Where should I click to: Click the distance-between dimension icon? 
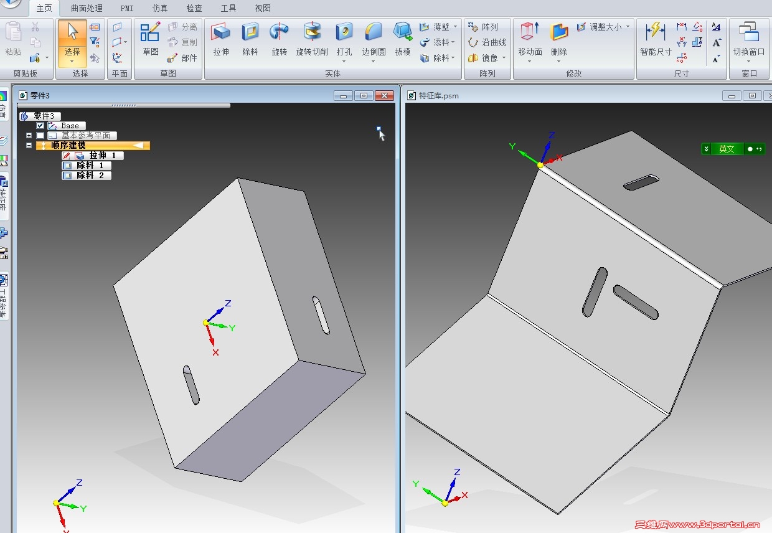[682, 27]
